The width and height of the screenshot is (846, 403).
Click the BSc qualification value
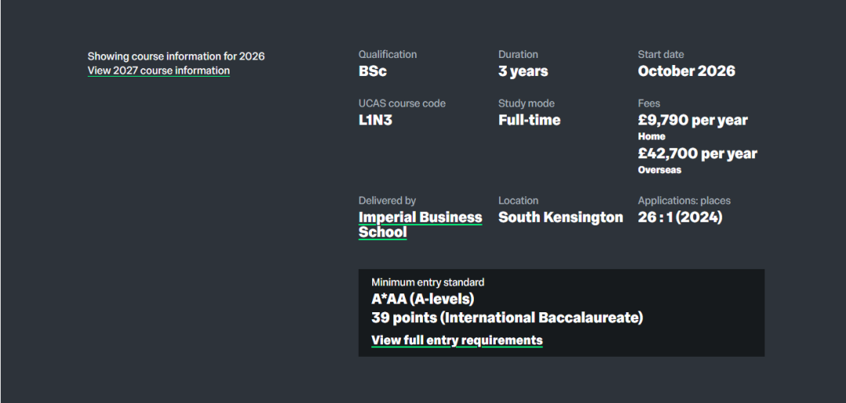pyautogui.click(x=373, y=71)
